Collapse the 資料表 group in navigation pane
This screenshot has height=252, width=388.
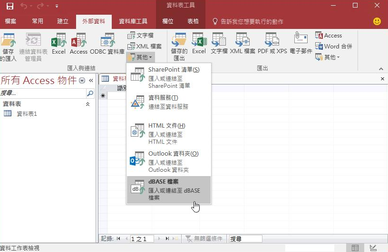(87, 104)
